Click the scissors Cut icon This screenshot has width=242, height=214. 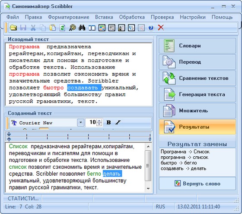click(33, 28)
